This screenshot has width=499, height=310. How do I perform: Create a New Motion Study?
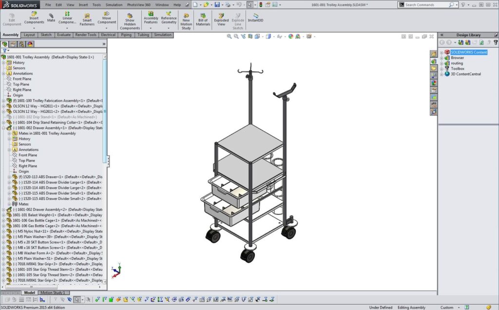[x=186, y=20]
